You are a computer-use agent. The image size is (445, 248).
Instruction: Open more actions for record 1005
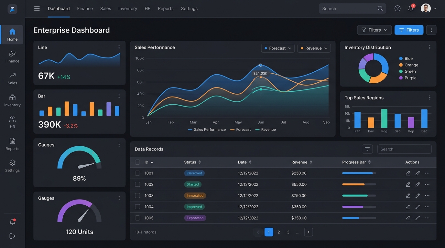(427, 218)
